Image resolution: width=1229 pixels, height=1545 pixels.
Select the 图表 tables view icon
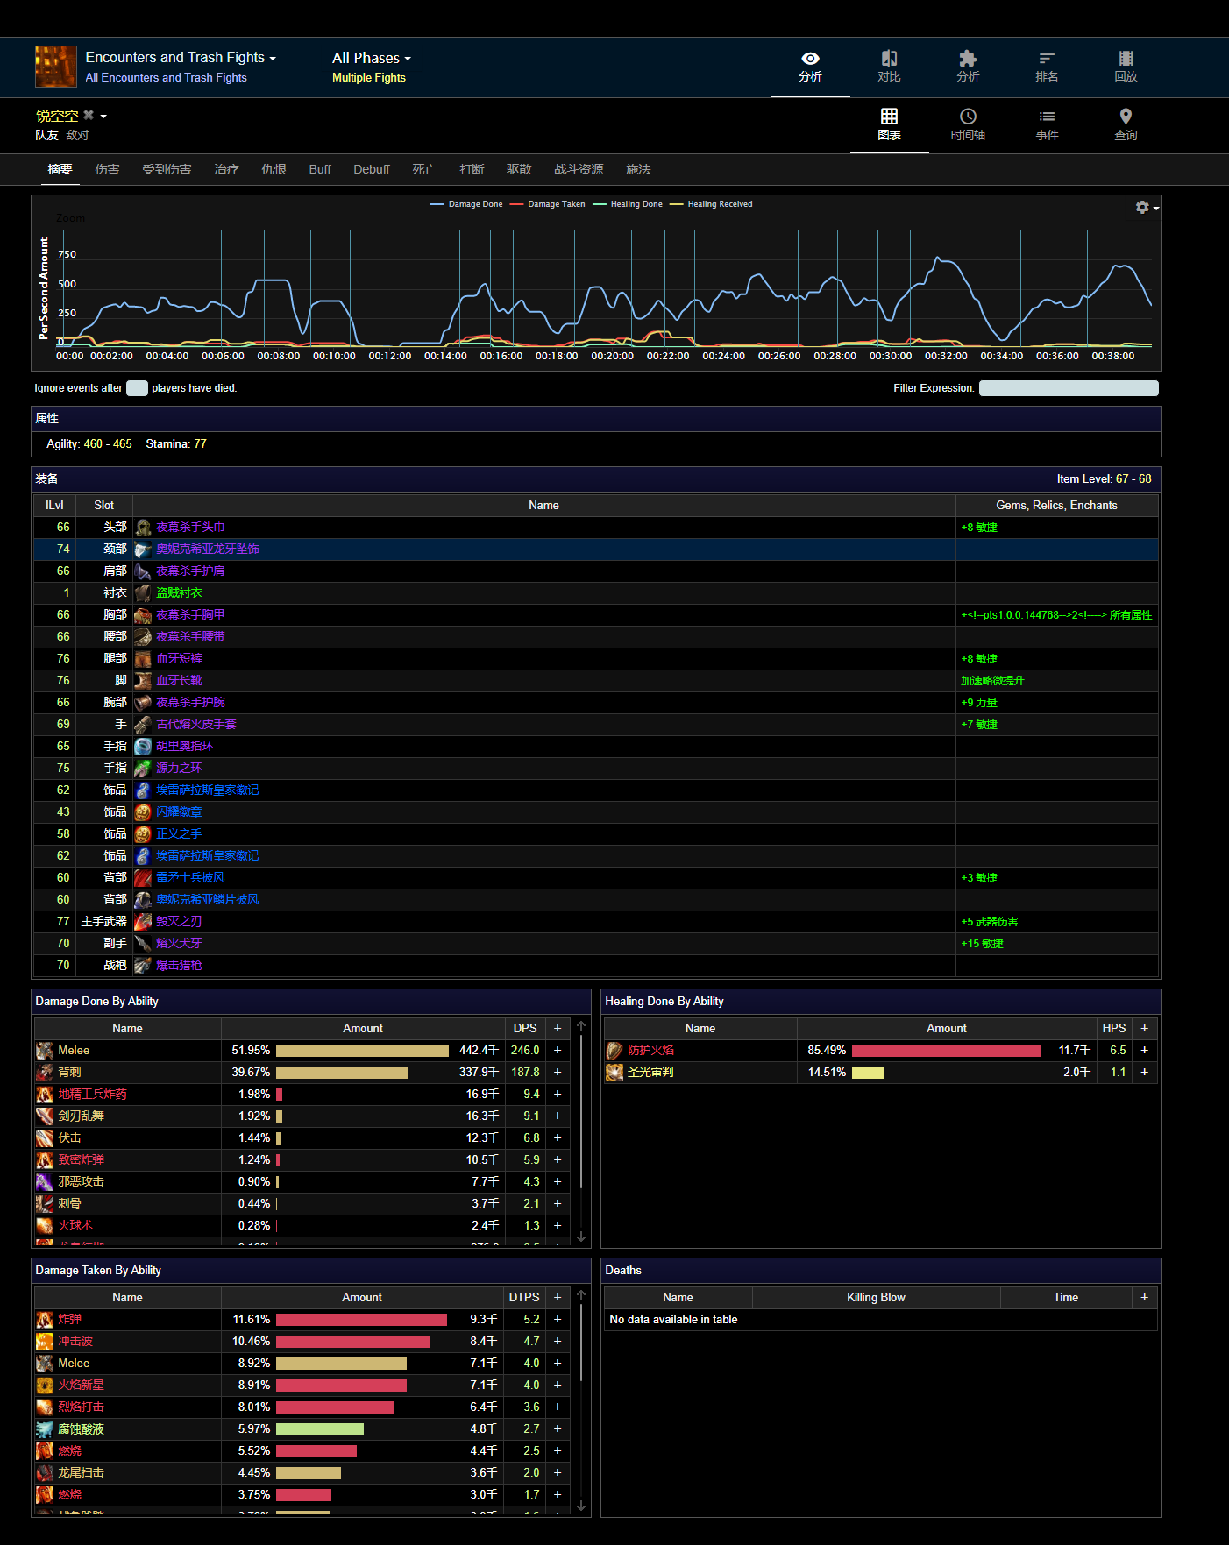(x=889, y=124)
